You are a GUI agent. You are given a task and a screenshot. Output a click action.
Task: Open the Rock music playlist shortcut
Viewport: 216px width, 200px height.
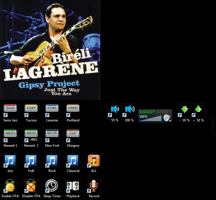pyautogui.click(x=52, y=161)
